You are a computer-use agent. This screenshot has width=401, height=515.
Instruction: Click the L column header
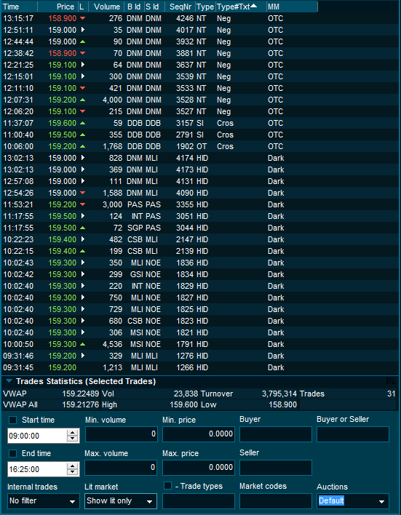coord(83,7)
